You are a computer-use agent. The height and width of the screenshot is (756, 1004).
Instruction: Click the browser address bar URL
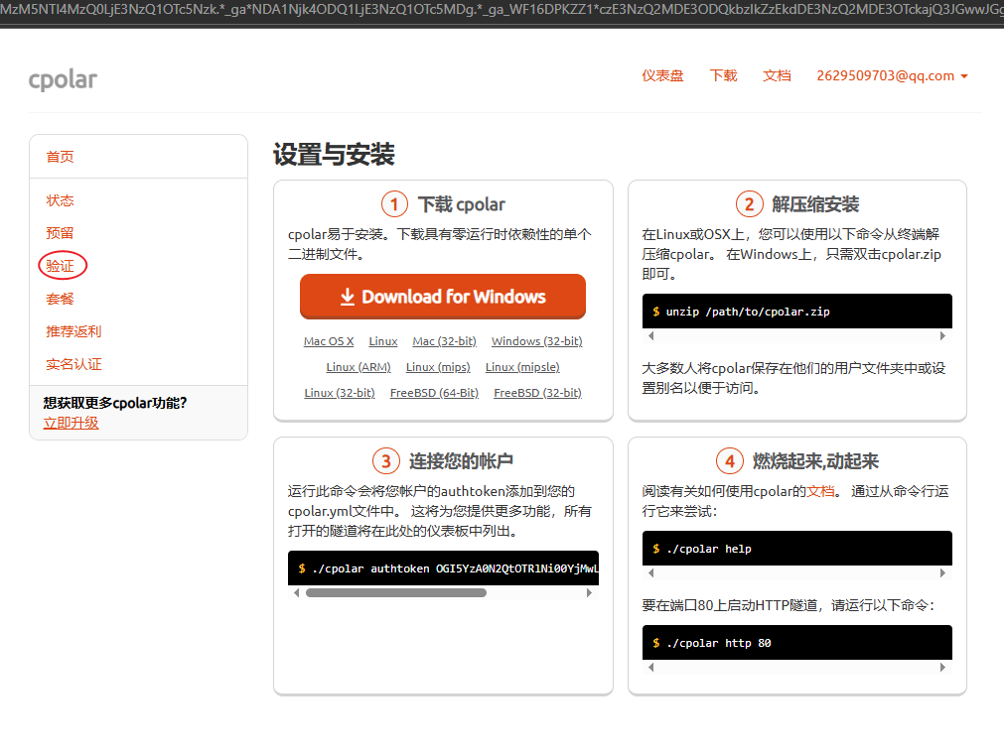[x=502, y=10]
